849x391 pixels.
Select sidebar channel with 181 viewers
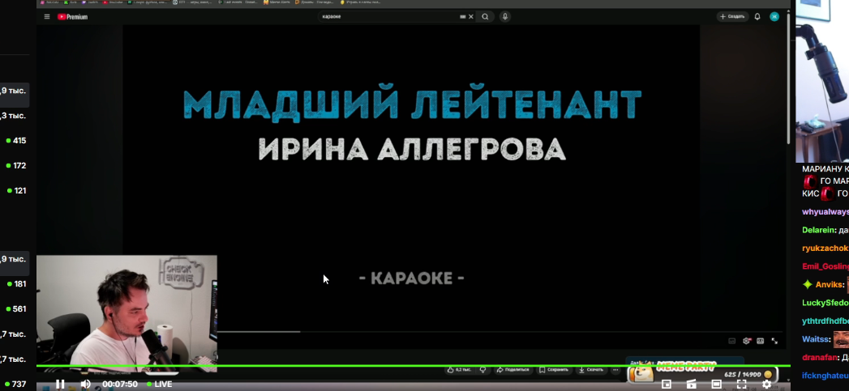pos(15,284)
